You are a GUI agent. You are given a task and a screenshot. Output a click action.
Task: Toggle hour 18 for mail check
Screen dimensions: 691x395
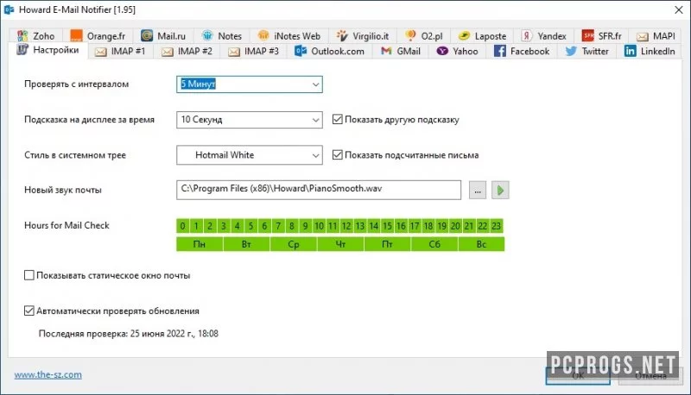tap(428, 226)
